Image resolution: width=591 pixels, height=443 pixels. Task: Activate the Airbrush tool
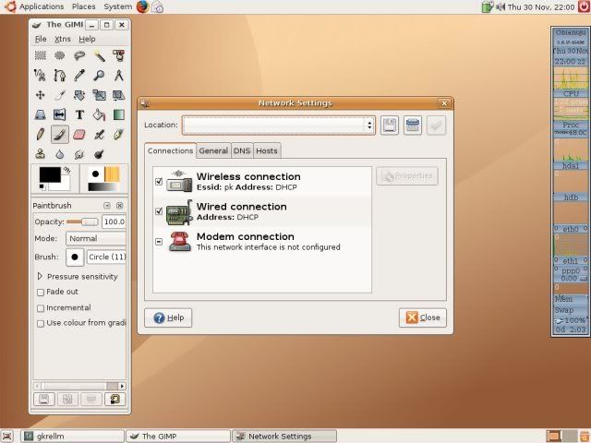click(x=99, y=134)
